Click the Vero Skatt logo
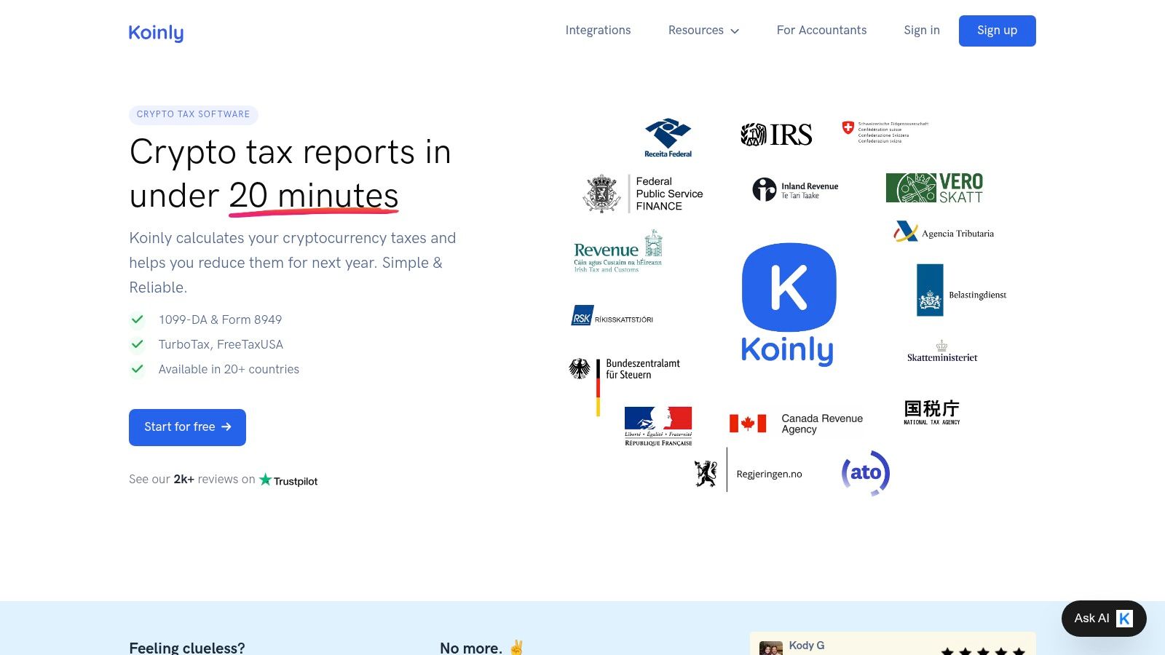Image resolution: width=1165 pixels, height=655 pixels. (934, 188)
